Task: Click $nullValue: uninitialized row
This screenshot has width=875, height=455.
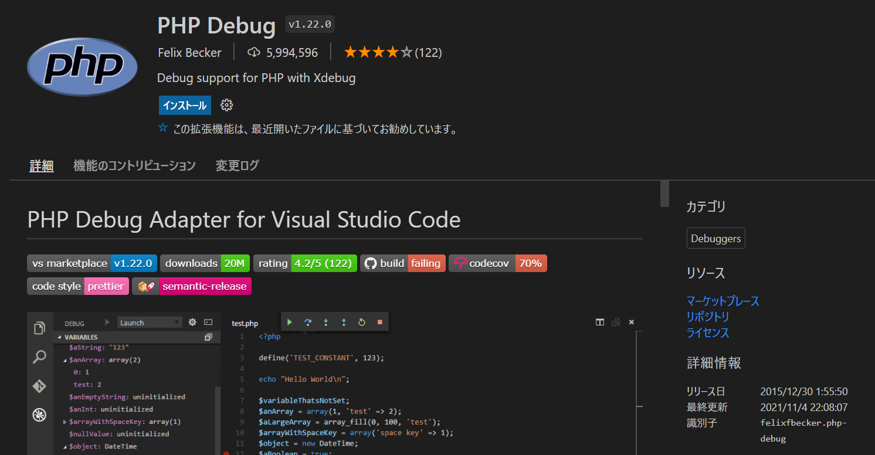Action: (x=118, y=434)
